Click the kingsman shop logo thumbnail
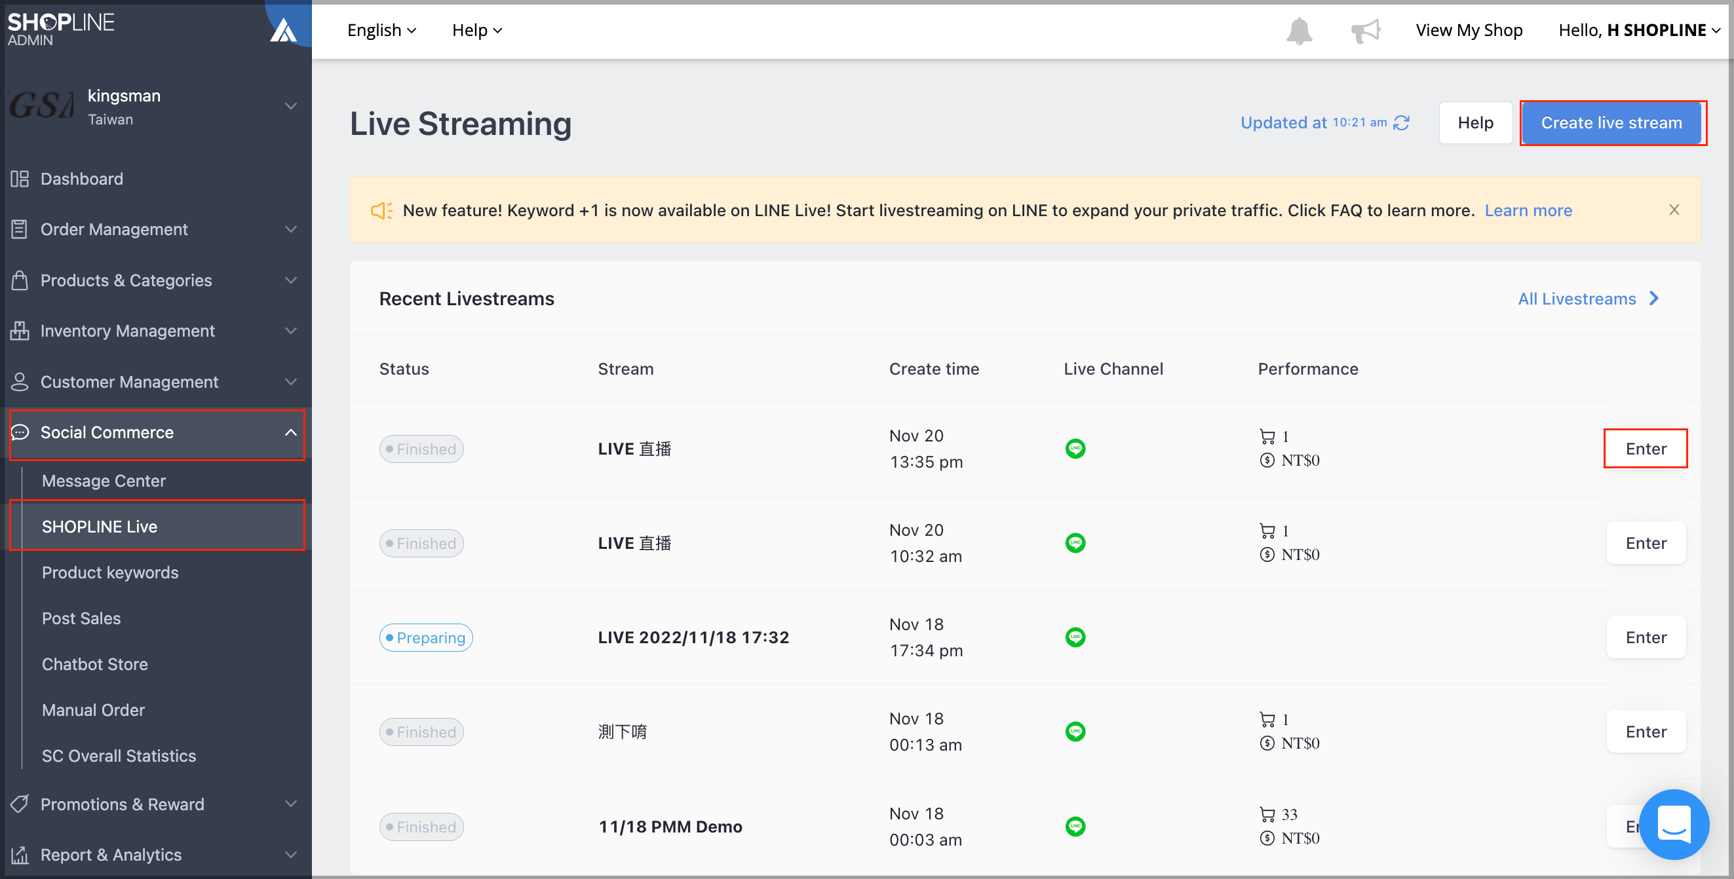 coord(42,106)
